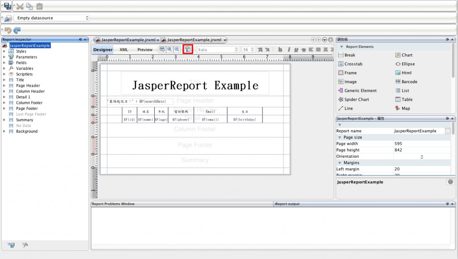Expand the Detail 1 band node
Image resolution: width=458 pixels, height=259 pixels.
(4, 97)
